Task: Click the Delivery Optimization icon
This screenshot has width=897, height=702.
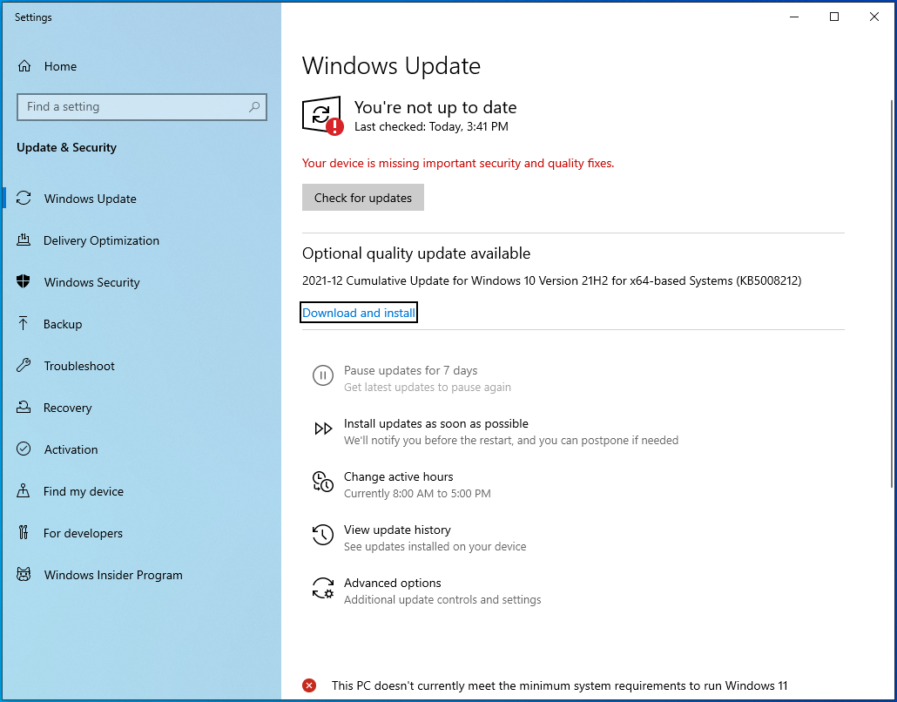Action: pyautogui.click(x=24, y=240)
